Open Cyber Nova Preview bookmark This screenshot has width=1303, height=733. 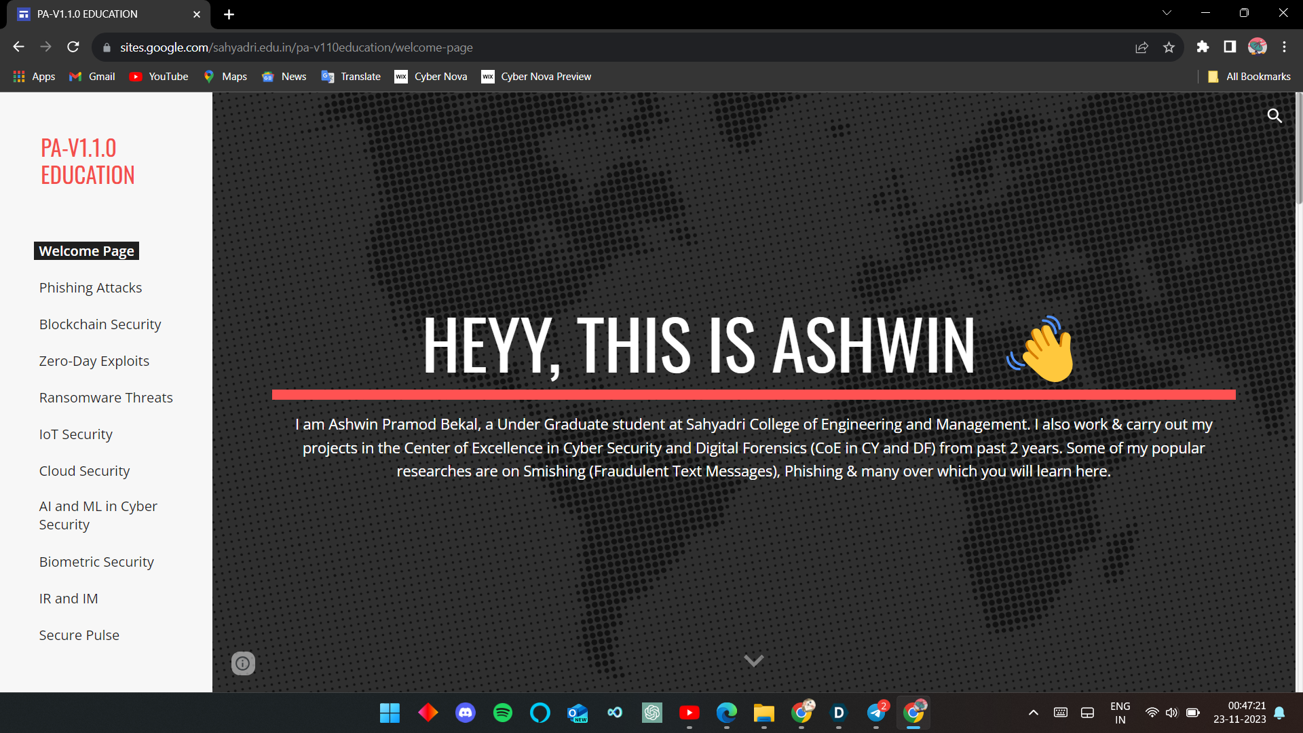point(536,77)
